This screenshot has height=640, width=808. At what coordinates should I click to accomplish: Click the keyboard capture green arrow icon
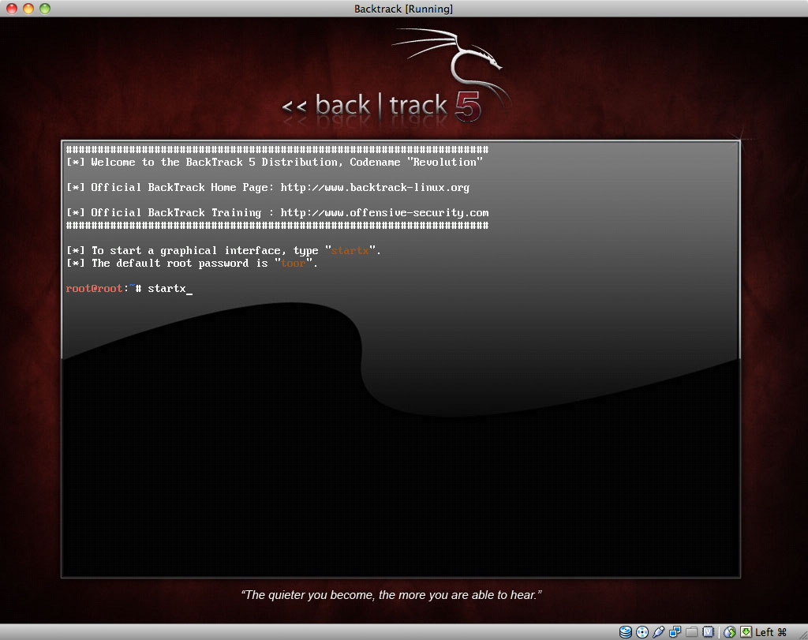(x=746, y=632)
